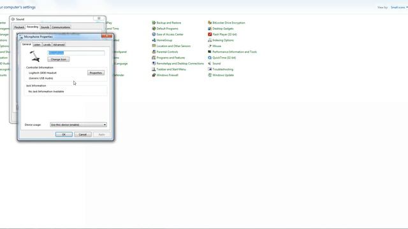Click the Desktop Gadgets icon
Image resolution: width=408 pixels, height=229 pixels.
(x=210, y=29)
